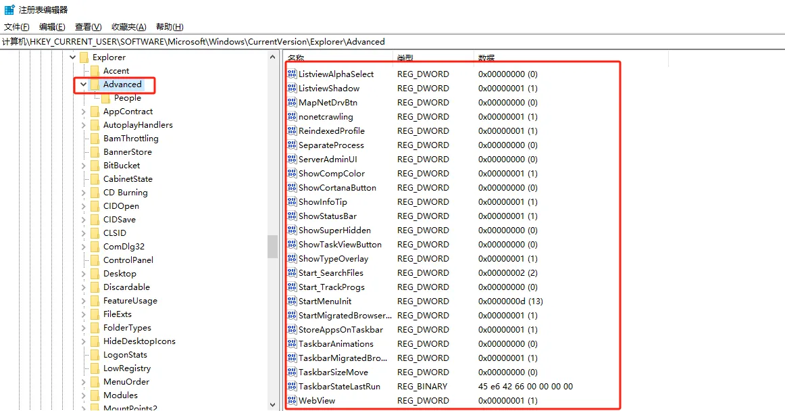
Task: Click the registry path address bar
Action: click(x=392, y=42)
